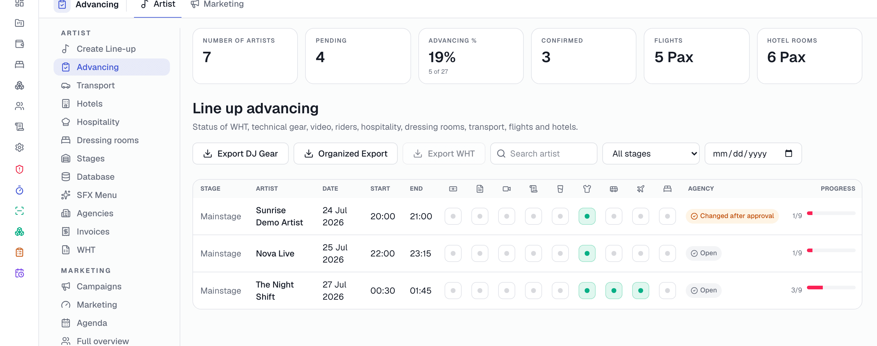Click Export WHT button

[x=444, y=154]
